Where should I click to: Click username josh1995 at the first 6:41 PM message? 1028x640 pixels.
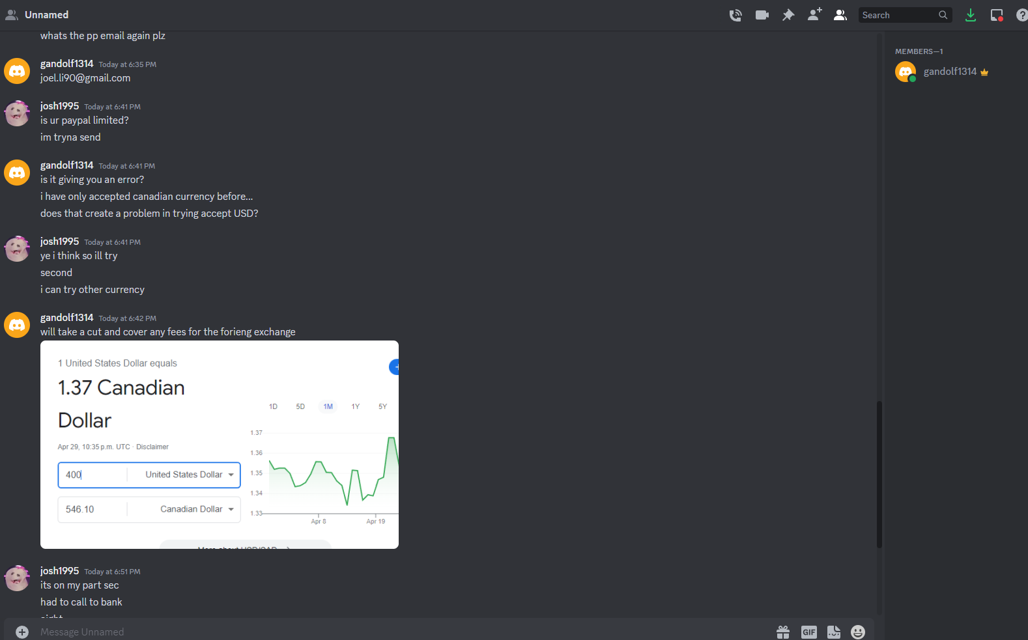point(59,106)
